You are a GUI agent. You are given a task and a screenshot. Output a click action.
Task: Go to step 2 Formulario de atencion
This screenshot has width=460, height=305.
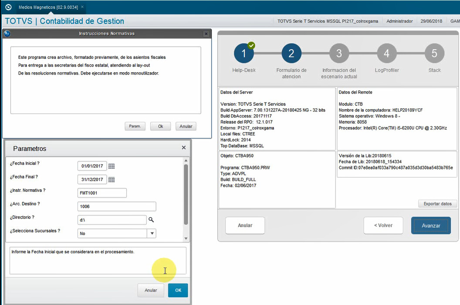point(291,54)
